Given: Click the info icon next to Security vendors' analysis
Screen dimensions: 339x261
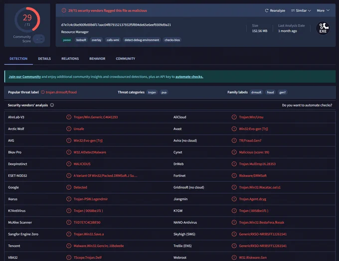Looking at the screenshot, I should point(52,105).
